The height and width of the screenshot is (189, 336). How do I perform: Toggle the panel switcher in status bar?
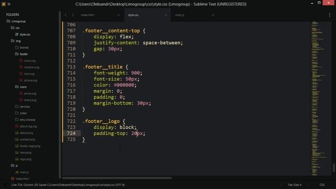(x=5, y=185)
